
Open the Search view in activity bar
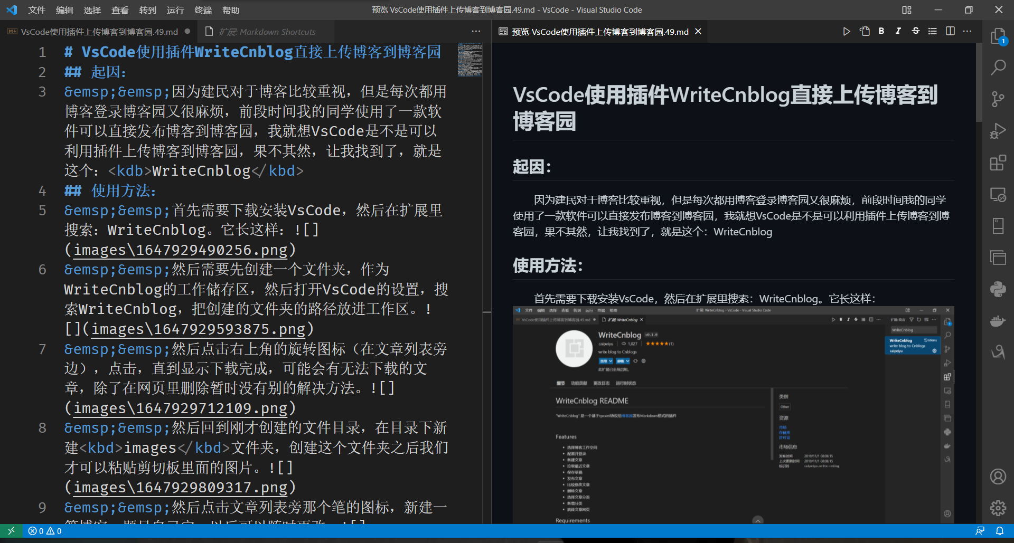[x=998, y=68]
